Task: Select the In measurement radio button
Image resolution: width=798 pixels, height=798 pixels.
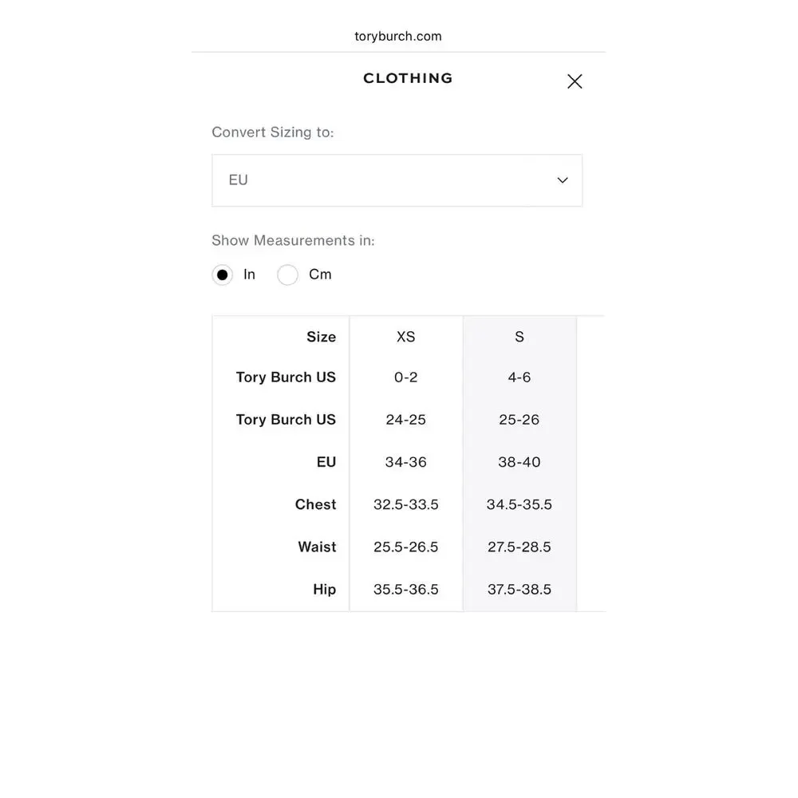Action: coord(223,275)
